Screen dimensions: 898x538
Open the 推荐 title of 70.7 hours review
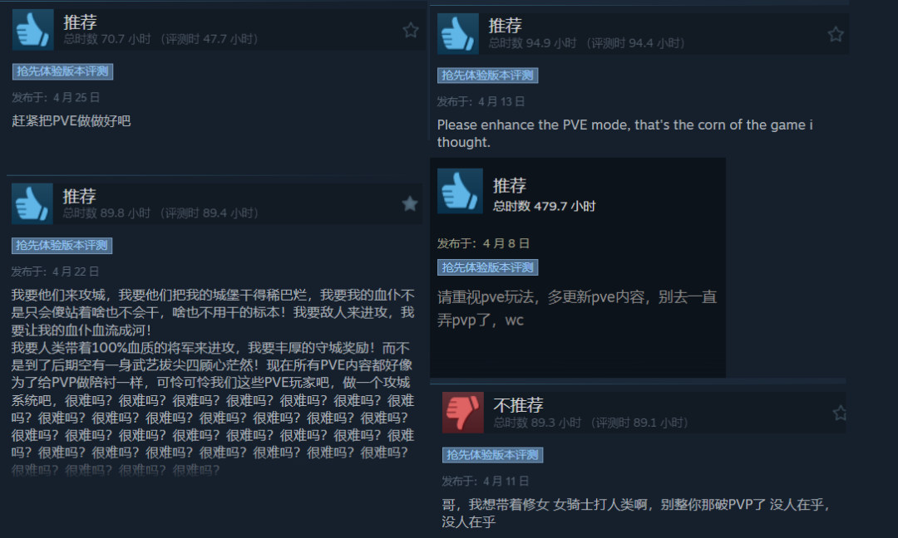point(80,22)
